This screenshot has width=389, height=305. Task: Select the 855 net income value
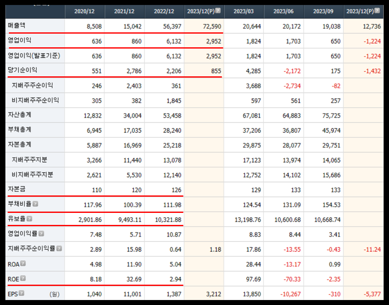[x=216, y=71]
